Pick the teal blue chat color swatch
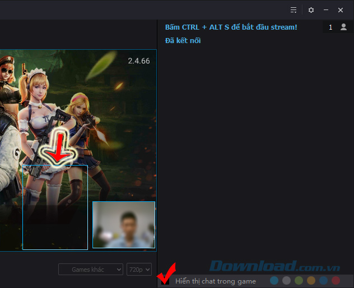 (x=274, y=281)
